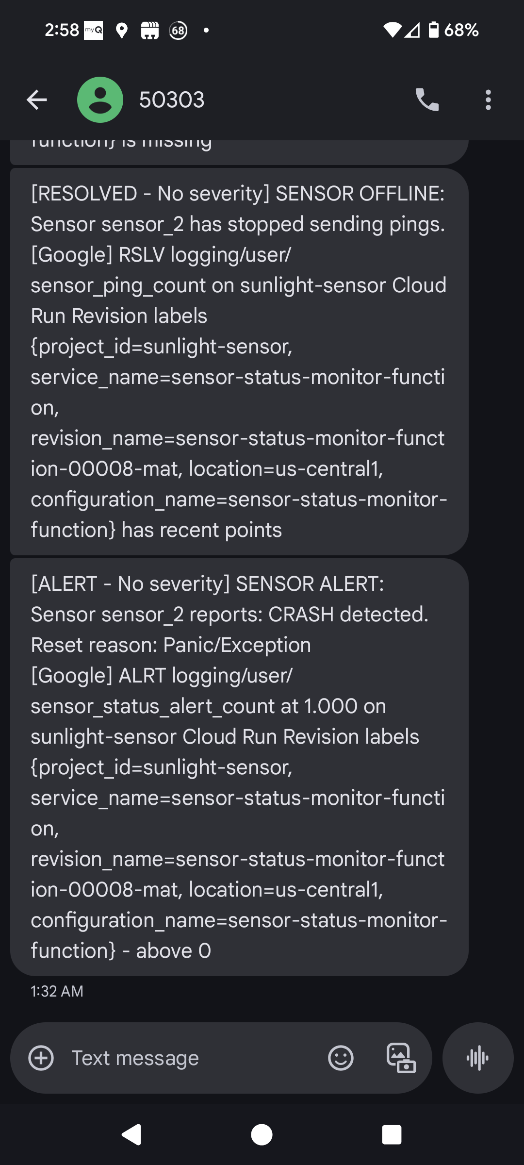524x1165 pixels.
Task: Open the three-dot more options menu
Action: pos(488,100)
